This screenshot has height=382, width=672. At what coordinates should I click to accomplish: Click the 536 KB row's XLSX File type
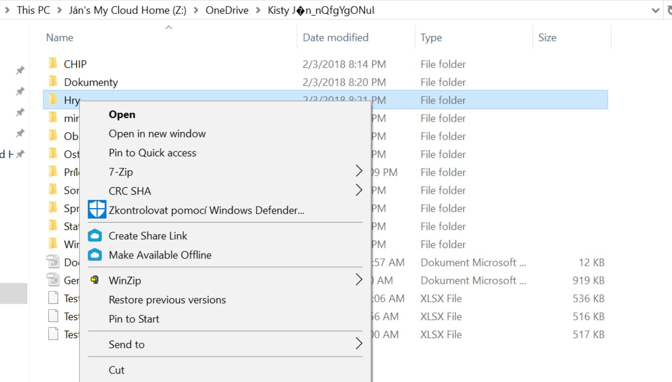click(x=441, y=298)
